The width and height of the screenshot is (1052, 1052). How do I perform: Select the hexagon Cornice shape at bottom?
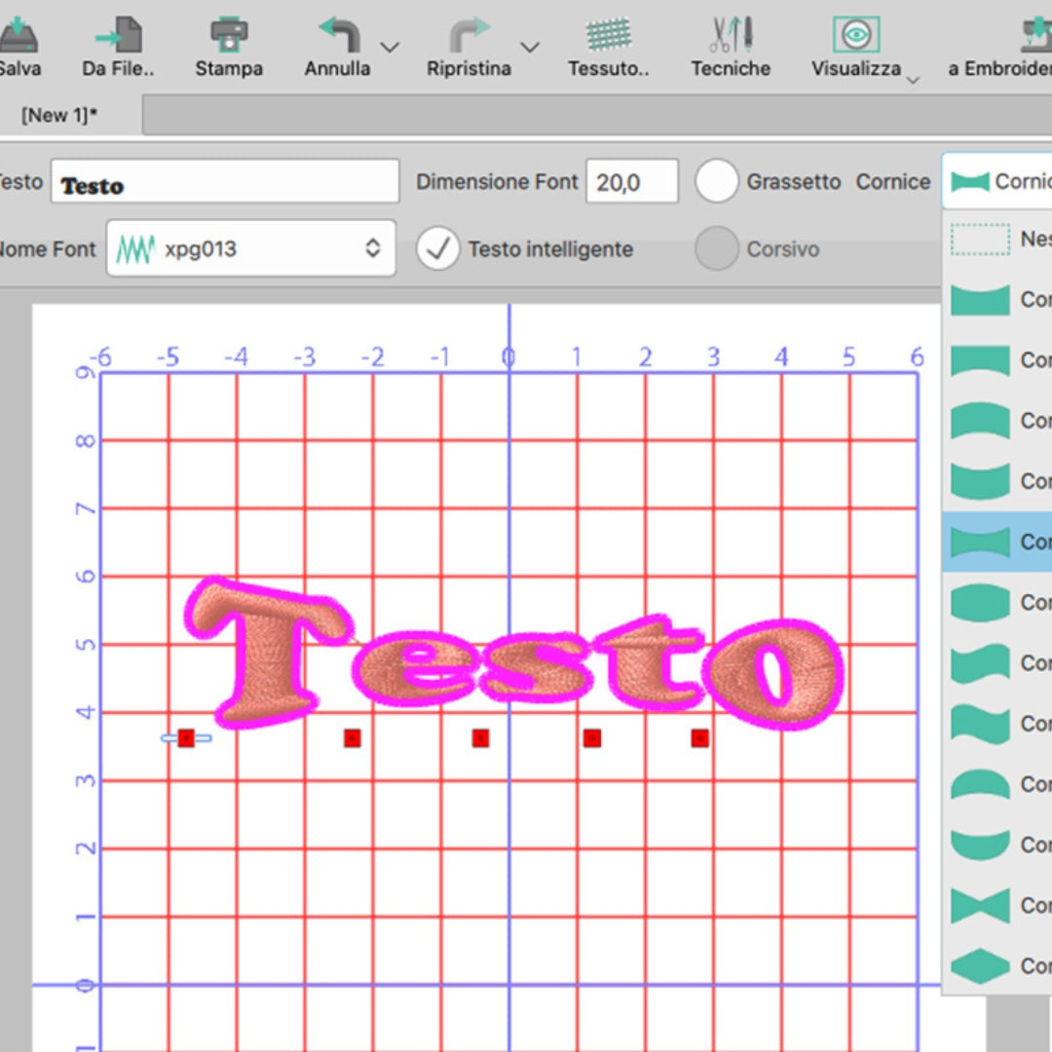point(979,965)
